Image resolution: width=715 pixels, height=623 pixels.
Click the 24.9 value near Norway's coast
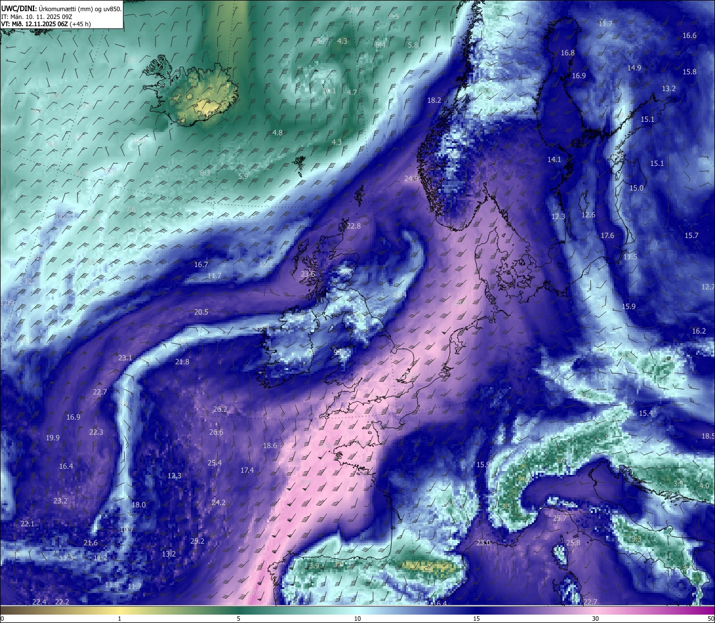coord(411,178)
